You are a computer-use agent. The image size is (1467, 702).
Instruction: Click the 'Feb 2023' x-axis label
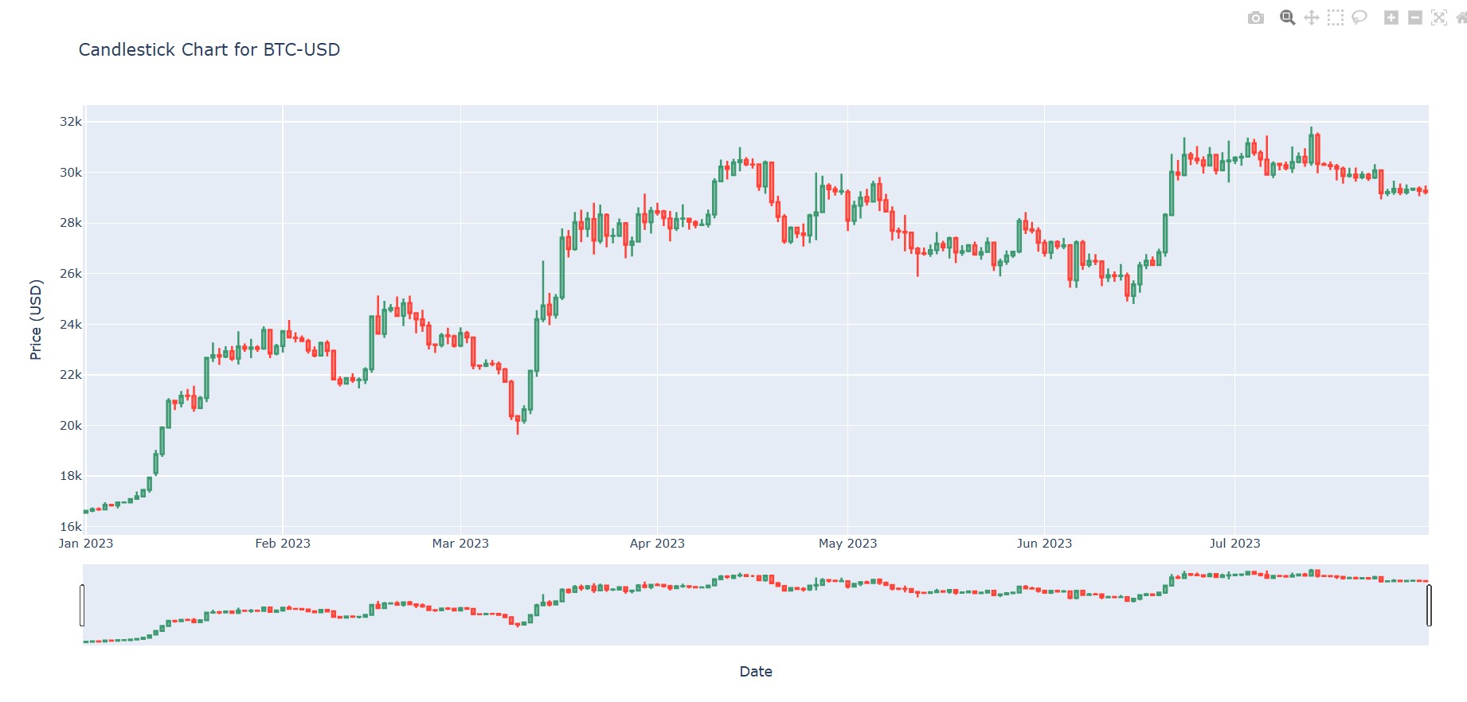tap(283, 543)
